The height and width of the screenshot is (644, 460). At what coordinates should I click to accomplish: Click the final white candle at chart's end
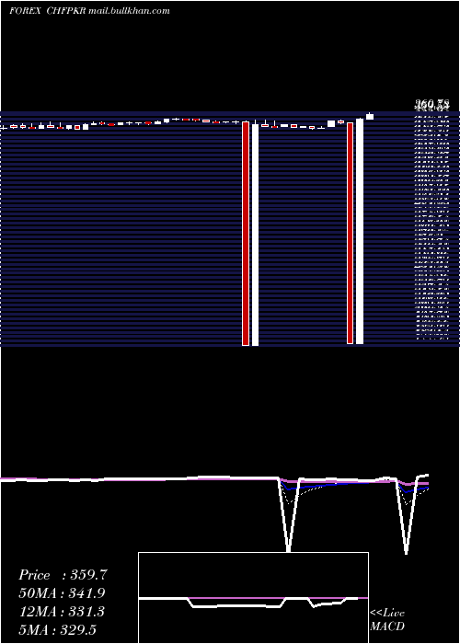[x=370, y=116]
